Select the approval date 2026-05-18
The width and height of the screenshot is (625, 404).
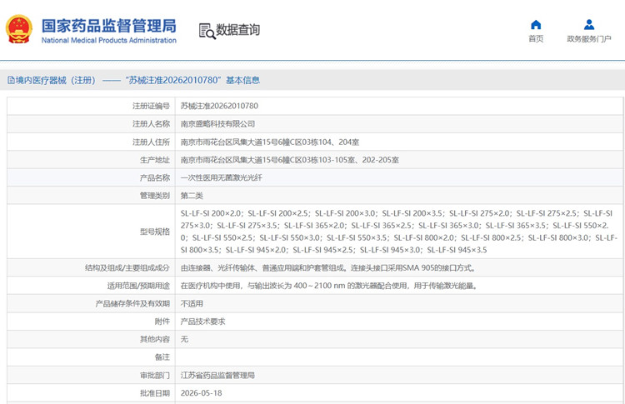[x=202, y=393]
